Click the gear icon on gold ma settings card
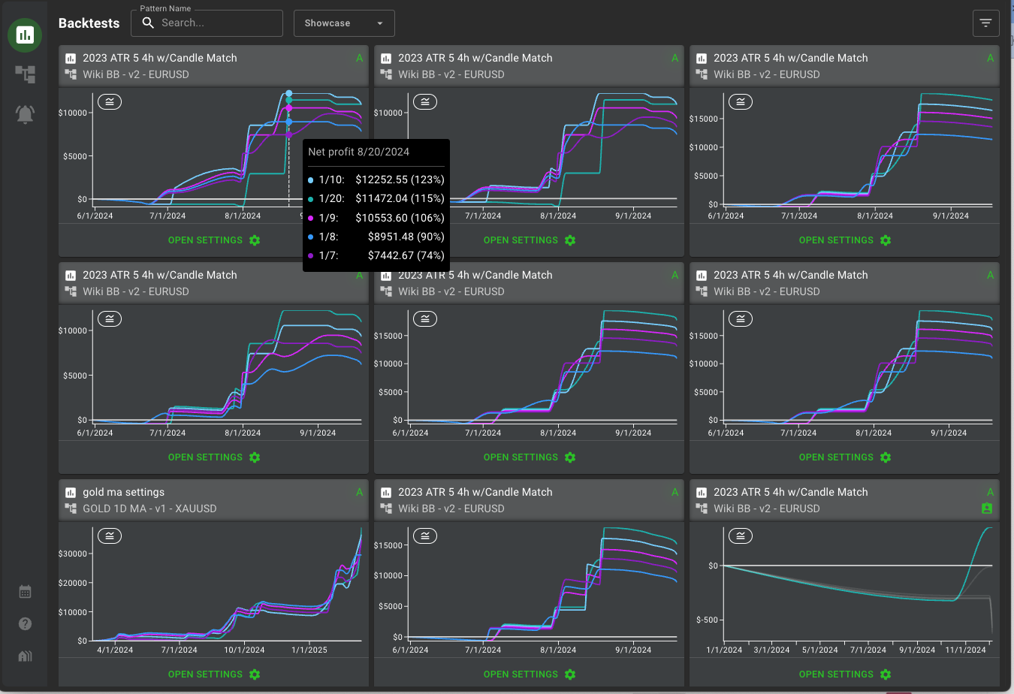 click(255, 674)
